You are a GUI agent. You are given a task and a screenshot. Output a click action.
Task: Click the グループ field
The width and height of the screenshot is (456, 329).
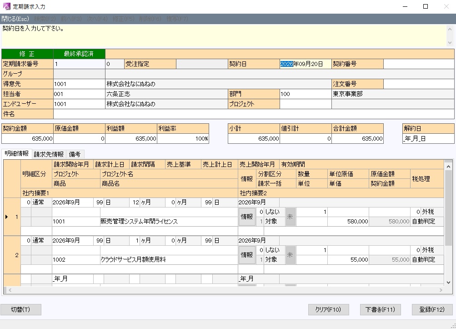pos(80,74)
